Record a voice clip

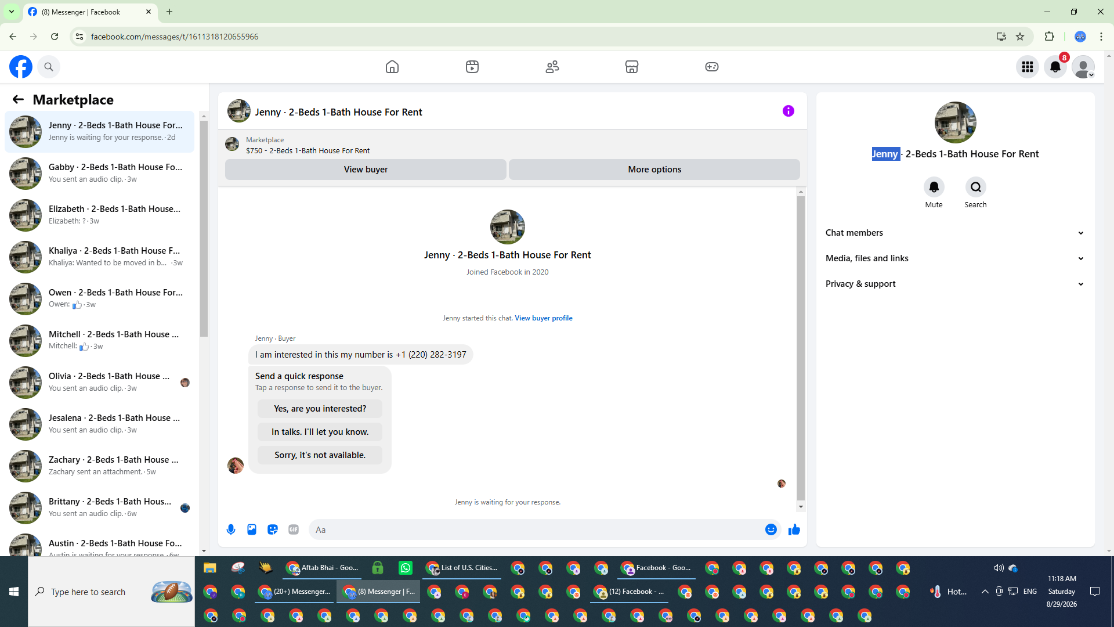click(231, 529)
